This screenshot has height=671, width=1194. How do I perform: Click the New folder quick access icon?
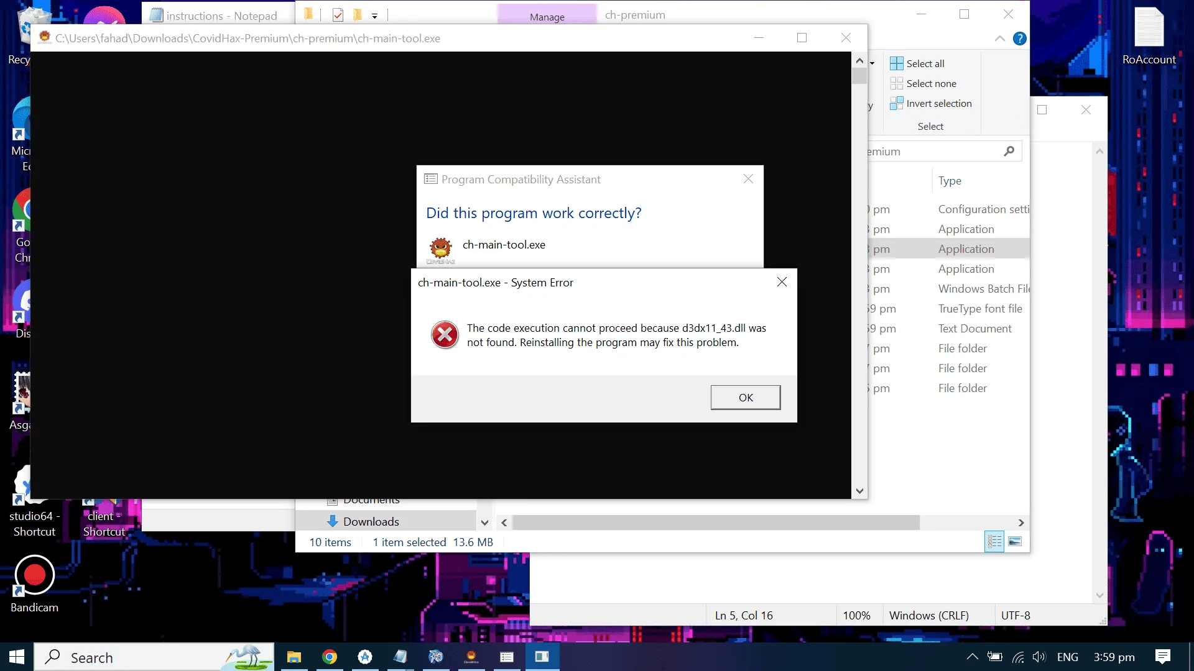tap(357, 14)
